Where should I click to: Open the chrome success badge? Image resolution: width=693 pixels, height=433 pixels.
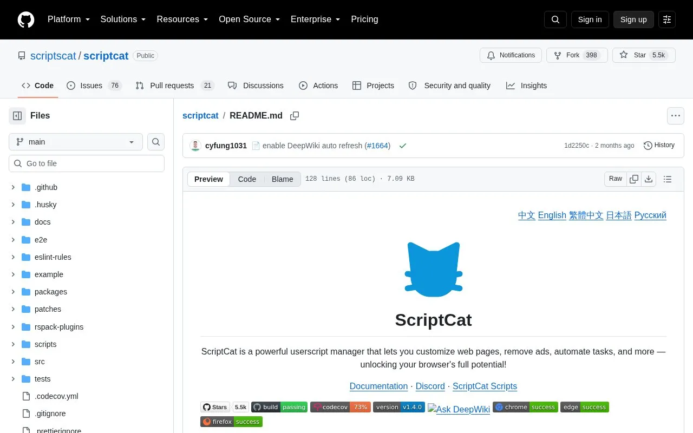click(x=525, y=407)
